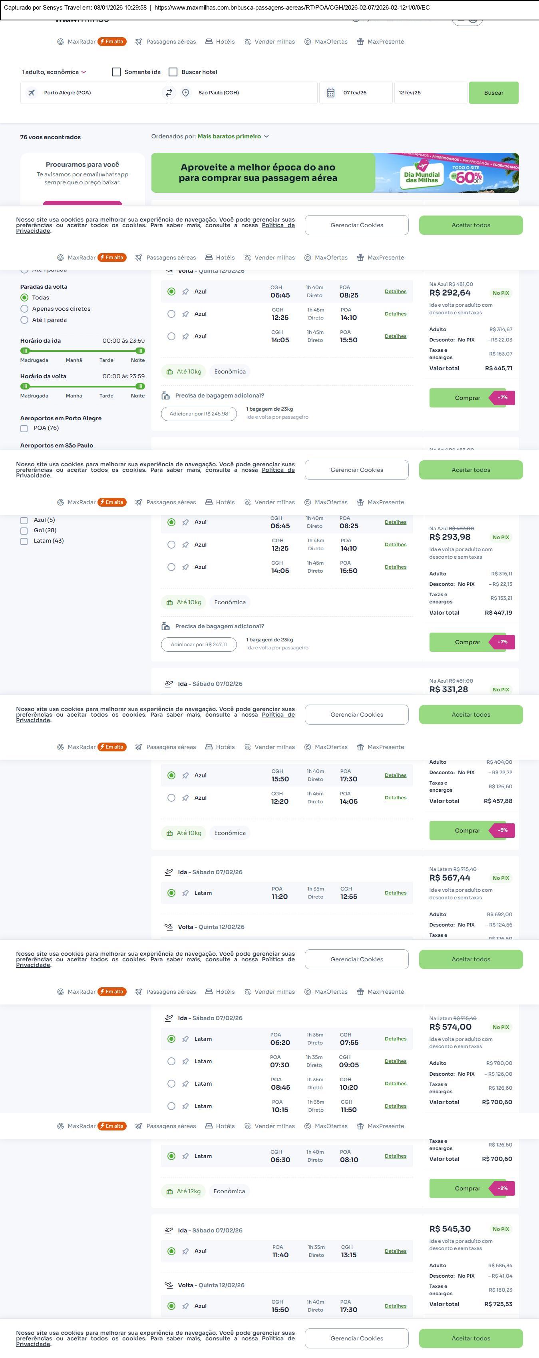Swap origin and destination with the arrows icon
The width and height of the screenshot is (539, 1358).
tap(169, 93)
